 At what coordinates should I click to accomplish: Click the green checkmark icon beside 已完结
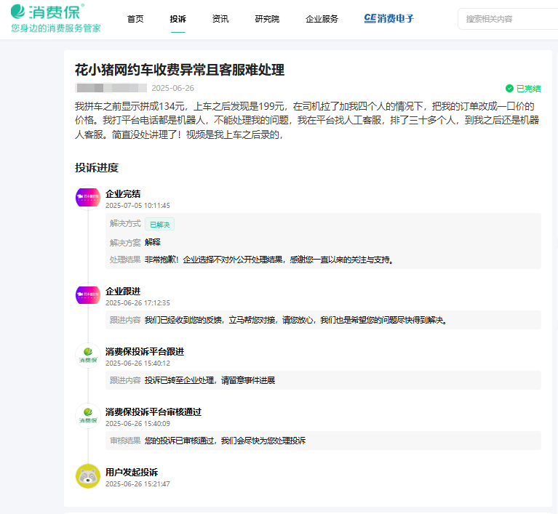coord(509,88)
